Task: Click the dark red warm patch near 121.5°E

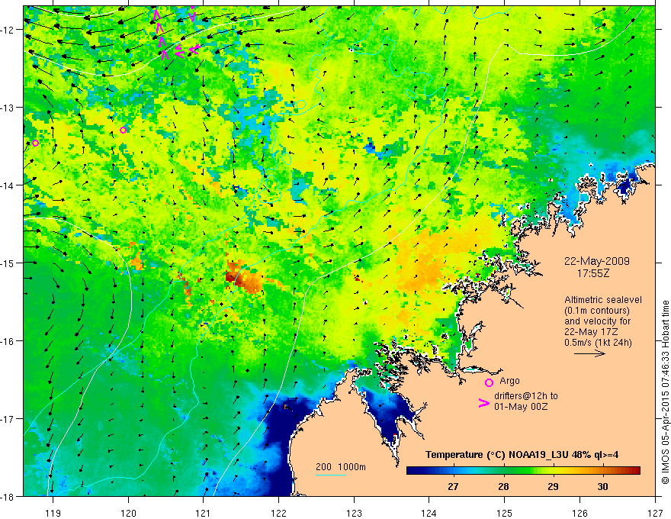Action: click(242, 276)
